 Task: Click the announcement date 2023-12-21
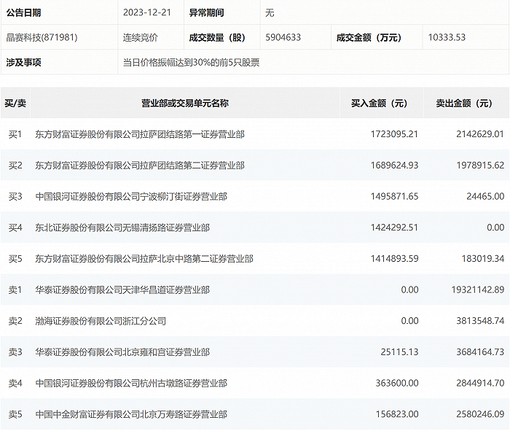[x=147, y=12]
